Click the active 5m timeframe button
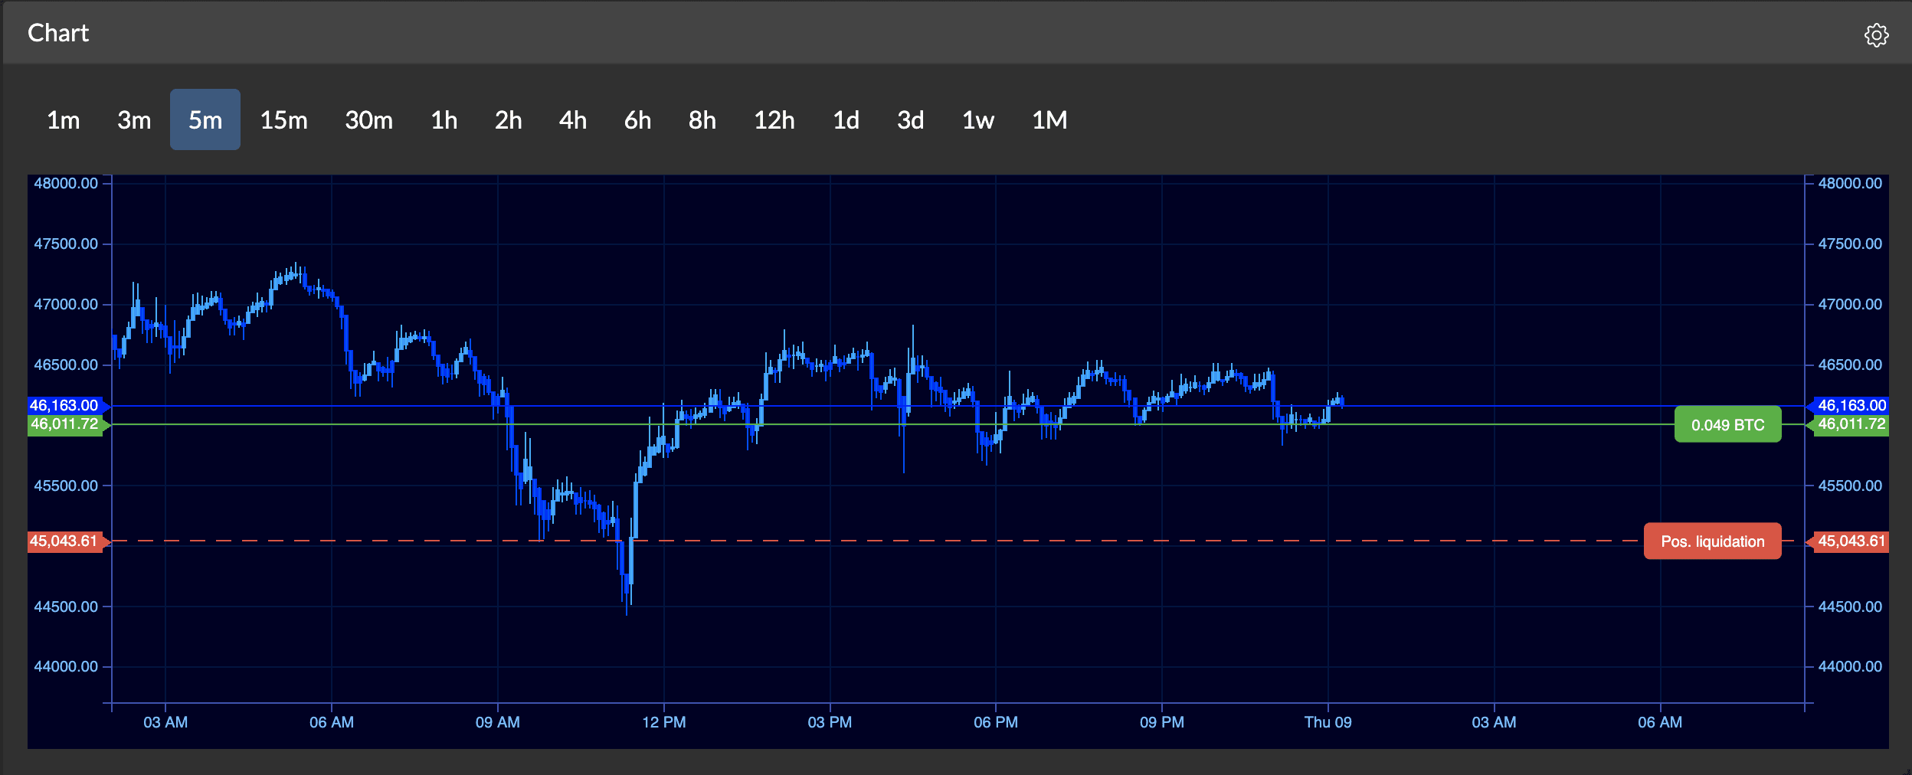This screenshot has width=1912, height=775. tap(205, 119)
